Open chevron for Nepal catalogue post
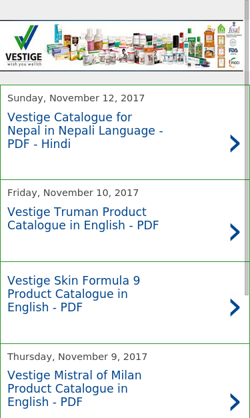The image size is (250, 418). [x=235, y=143]
